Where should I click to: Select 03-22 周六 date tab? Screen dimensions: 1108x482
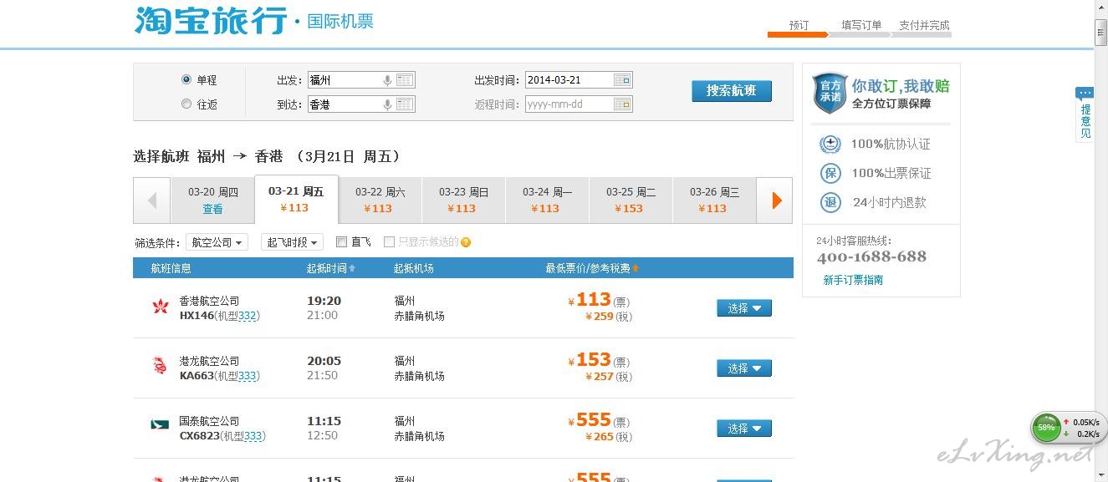coord(380,200)
